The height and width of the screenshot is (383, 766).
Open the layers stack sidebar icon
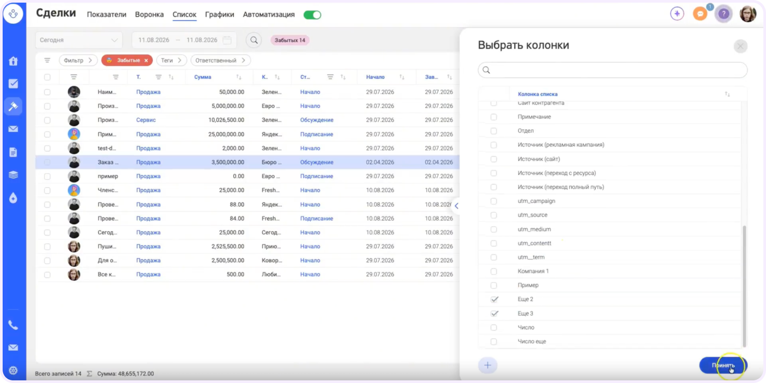pos(13,175)
